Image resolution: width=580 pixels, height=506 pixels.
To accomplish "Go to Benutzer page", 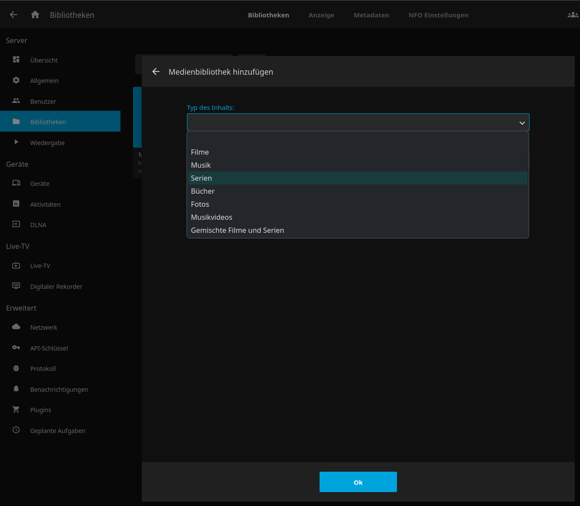I will 60,101.
